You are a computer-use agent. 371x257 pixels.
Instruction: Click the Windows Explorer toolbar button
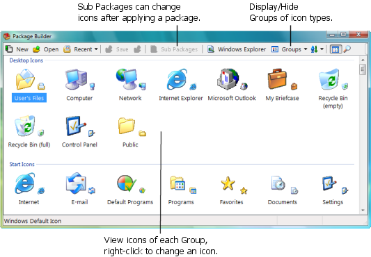pos(237,49)
